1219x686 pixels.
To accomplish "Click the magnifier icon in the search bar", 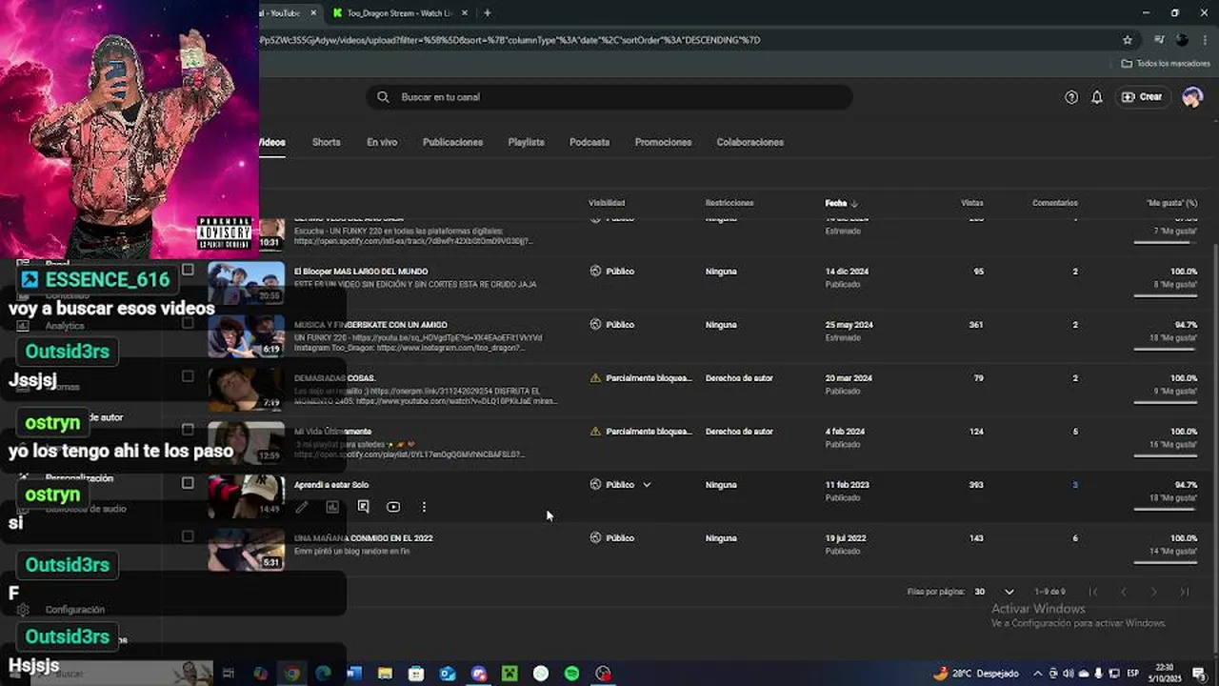I will pyautogui.click(x=383, y=97).
